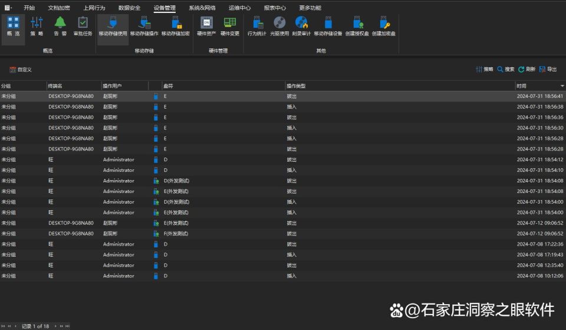Go to previous record in pager
The height and width of the screenshot is (330, 566).
point(15,326)
